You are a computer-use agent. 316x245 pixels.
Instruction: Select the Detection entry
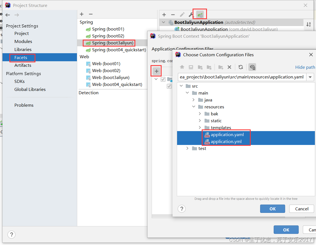click(89, 93)
